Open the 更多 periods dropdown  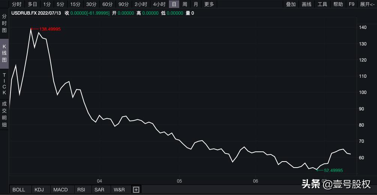click(209, 4)
